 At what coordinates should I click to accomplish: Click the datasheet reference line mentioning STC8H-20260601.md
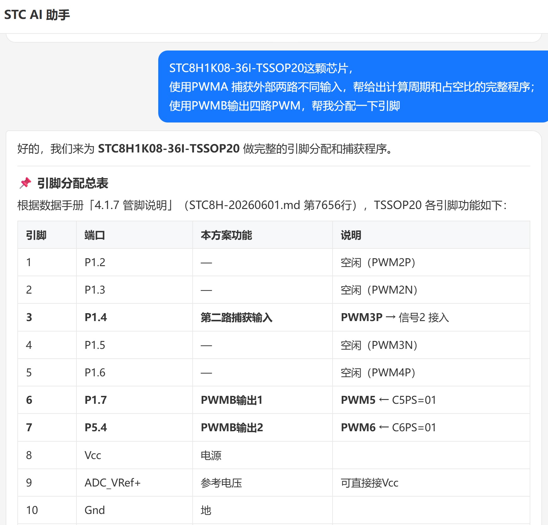(262, 205)
